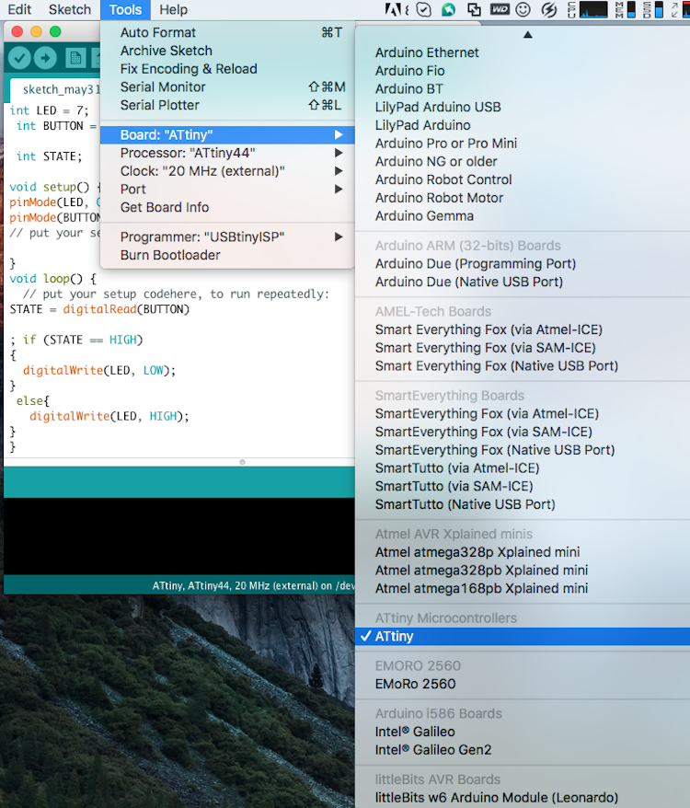Select Atmel atmega328p Xplained mini
The width and height of the screenshot is (690, 808).
click(523, 552)
